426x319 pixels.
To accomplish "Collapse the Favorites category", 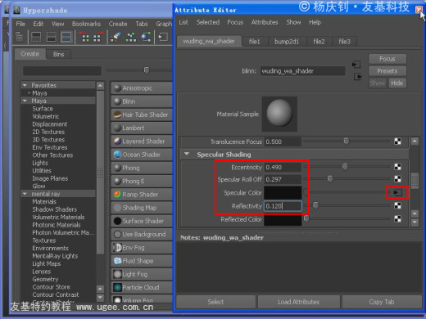I will pos(25,85).
